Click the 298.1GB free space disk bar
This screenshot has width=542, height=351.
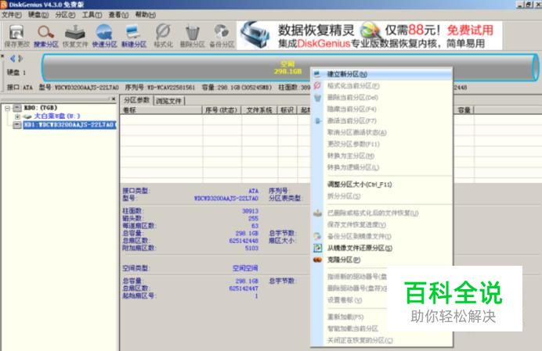click(290, 68)
